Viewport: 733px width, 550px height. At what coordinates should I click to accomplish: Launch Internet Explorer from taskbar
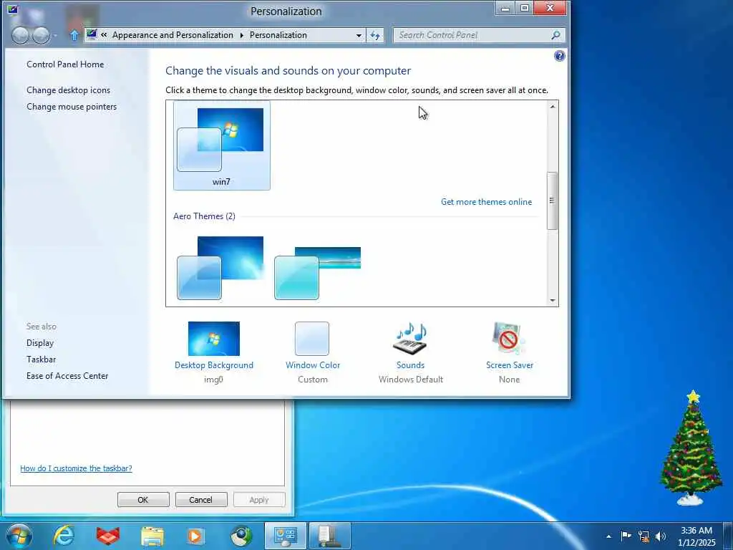coord(64,536)
